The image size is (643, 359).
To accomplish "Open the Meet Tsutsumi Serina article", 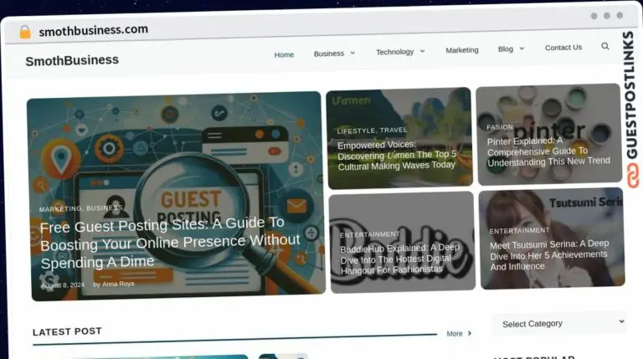I will point(549,254).
